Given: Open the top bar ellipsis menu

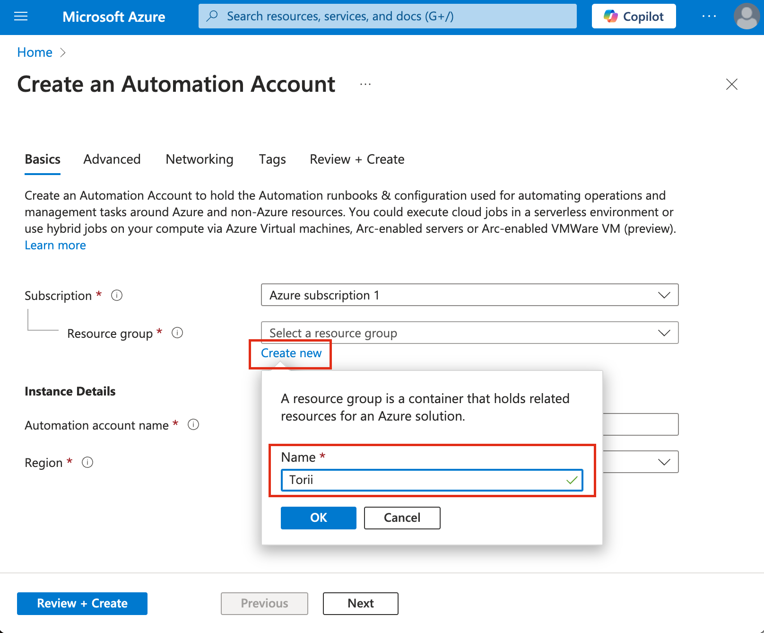Looking at the screenshot, I should [709, 17].
